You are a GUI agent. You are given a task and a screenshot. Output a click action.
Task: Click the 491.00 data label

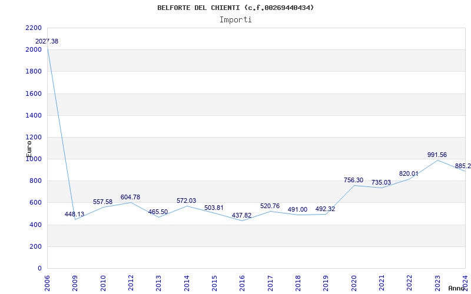click(297, 209)
